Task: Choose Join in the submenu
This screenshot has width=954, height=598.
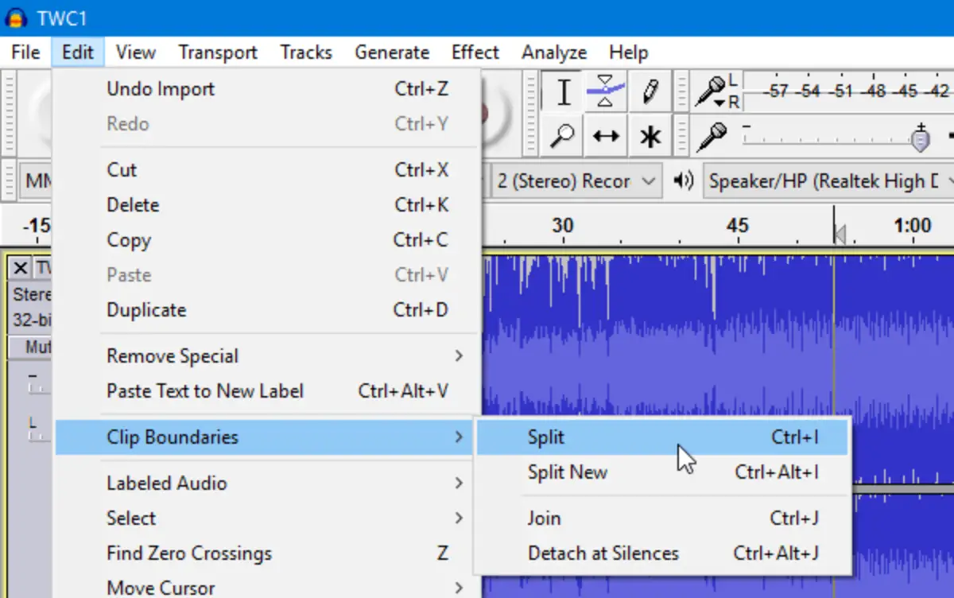Action: (x=662, y=518)
